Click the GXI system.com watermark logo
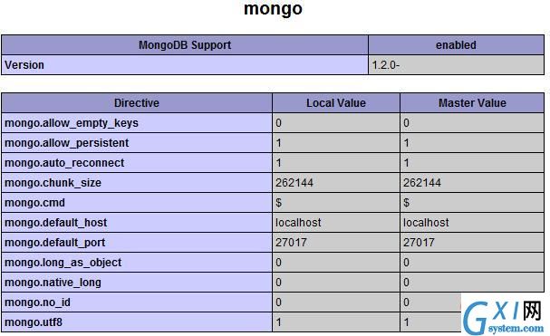This screenshot has width=550, height=336. pyautogui.click(x=504, y=317)
